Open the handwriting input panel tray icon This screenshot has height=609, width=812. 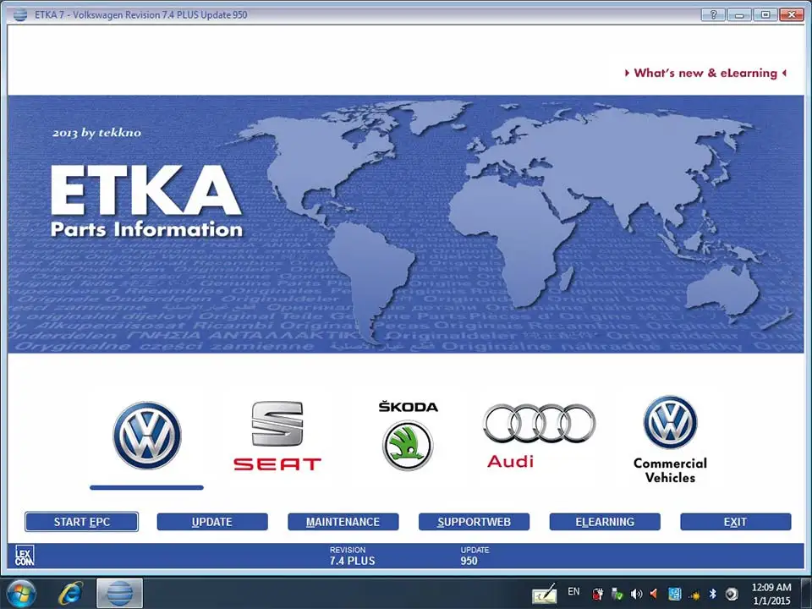coord(544,594)
